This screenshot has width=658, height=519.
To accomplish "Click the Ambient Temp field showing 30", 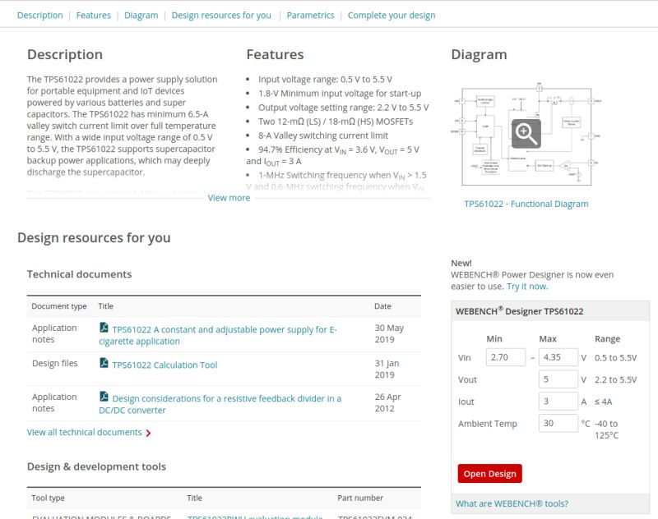I will [558, 423].
